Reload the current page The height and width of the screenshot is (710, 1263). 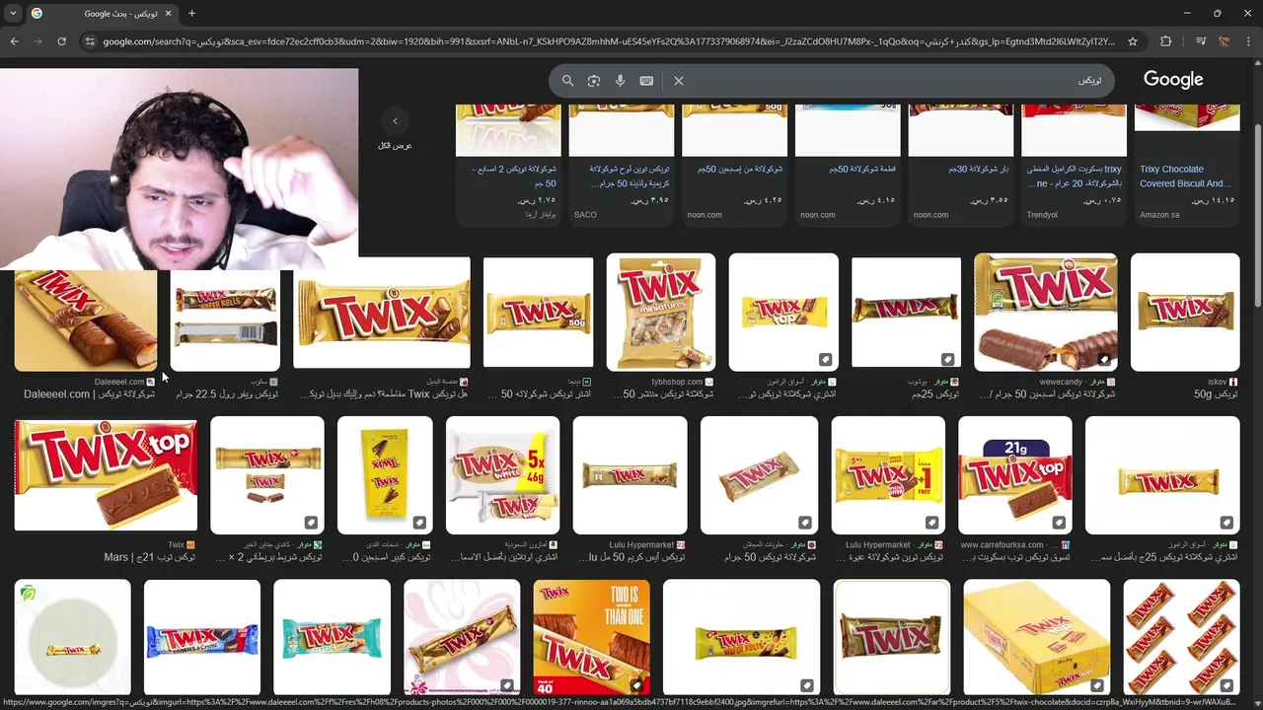[61, 41]
